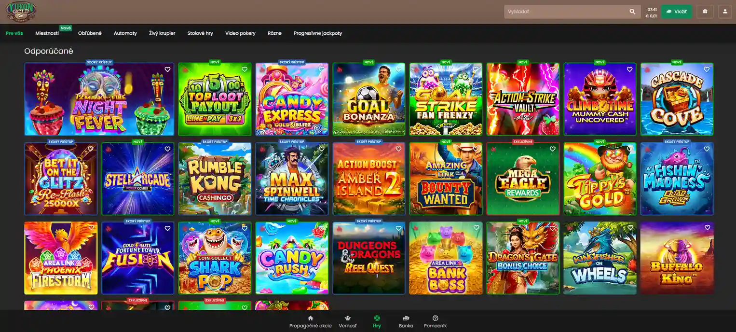
Task: Toggle heart on Cascade Cove
Action: (707, 69)
